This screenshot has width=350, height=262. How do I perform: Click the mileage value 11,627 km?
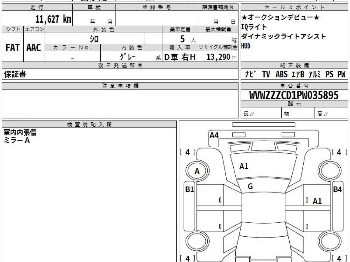click(53, 20)
